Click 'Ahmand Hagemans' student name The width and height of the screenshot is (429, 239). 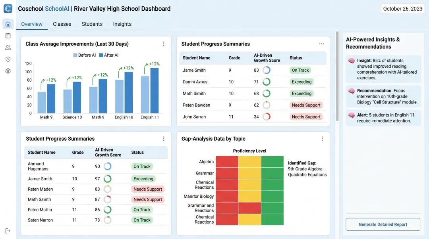tap(38, 166)
